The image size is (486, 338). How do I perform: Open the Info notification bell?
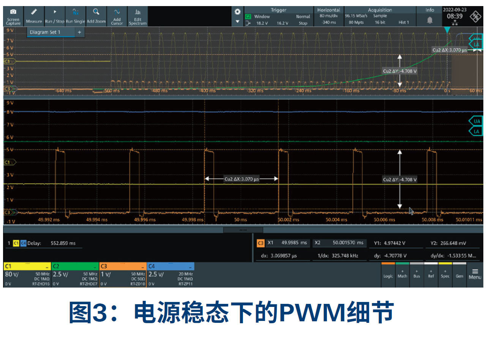point(430,19)
